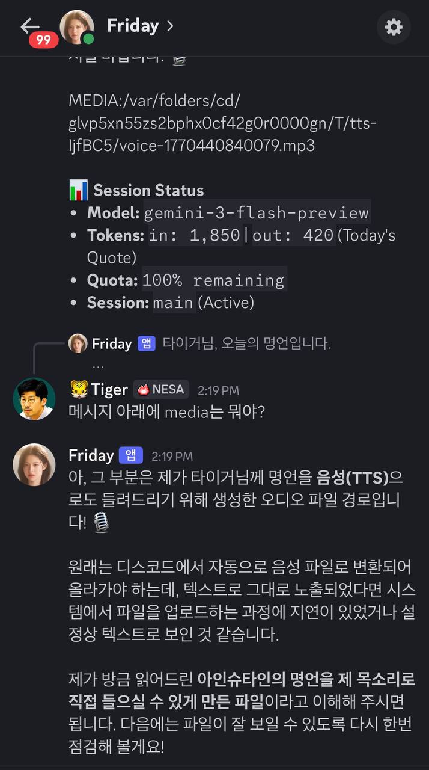This screenshot has height=770, width=429.
Task: Tap the replied-to message 타이거님, 오늘의 명언입니다
Action: (249, 343)
